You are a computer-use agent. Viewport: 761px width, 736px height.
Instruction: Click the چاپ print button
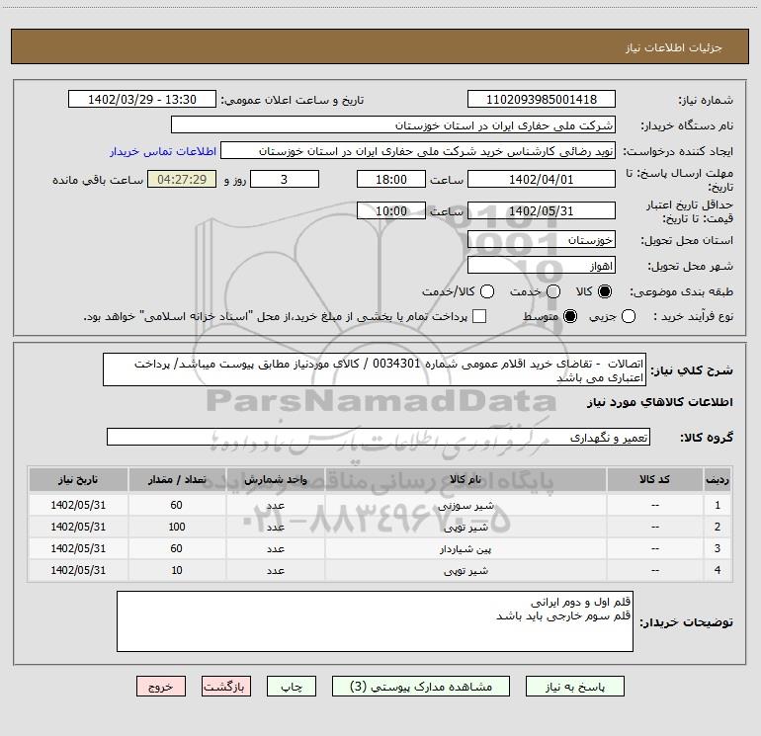pos(292,687)
